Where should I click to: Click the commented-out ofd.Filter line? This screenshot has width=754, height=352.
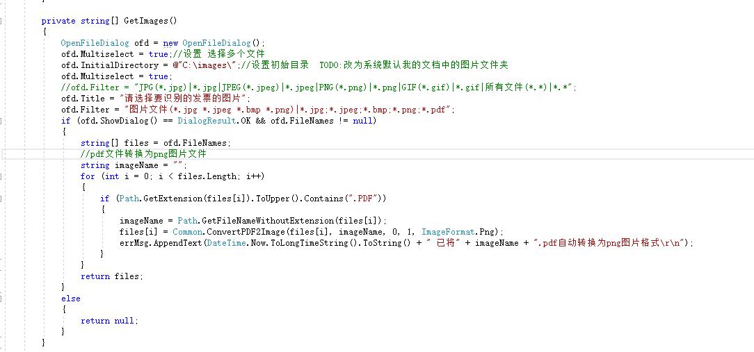pos(319,87)
